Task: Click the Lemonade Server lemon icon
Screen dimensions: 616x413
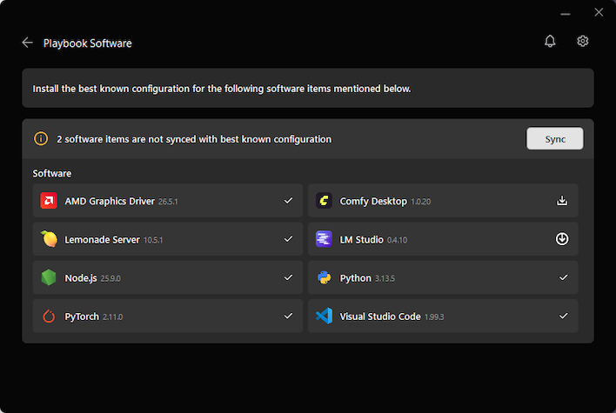Action: point(49,239)
